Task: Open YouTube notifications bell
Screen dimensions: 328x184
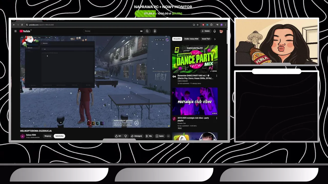Action: click(214, 31)
